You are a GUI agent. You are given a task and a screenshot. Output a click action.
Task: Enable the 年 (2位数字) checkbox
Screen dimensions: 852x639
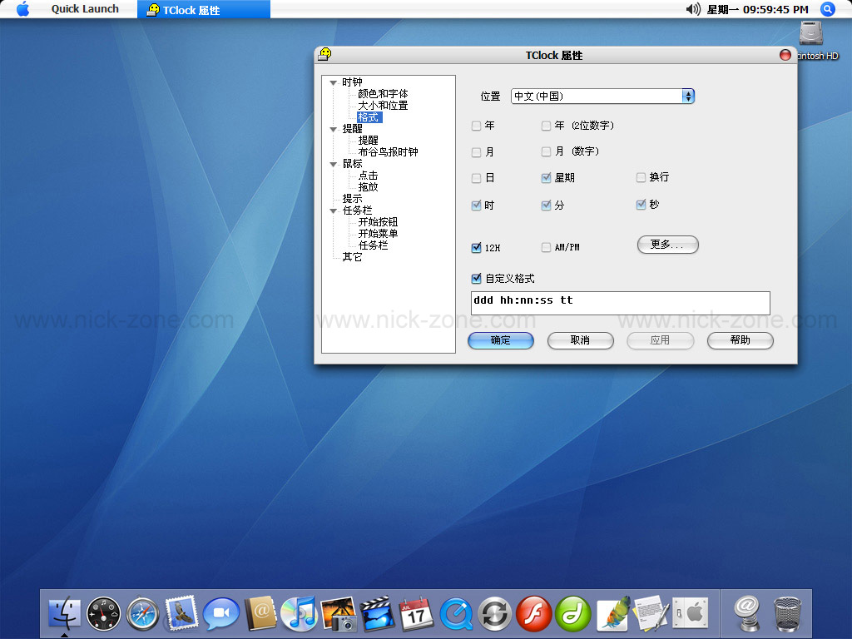pyautogui.click(x=546, y=126)
